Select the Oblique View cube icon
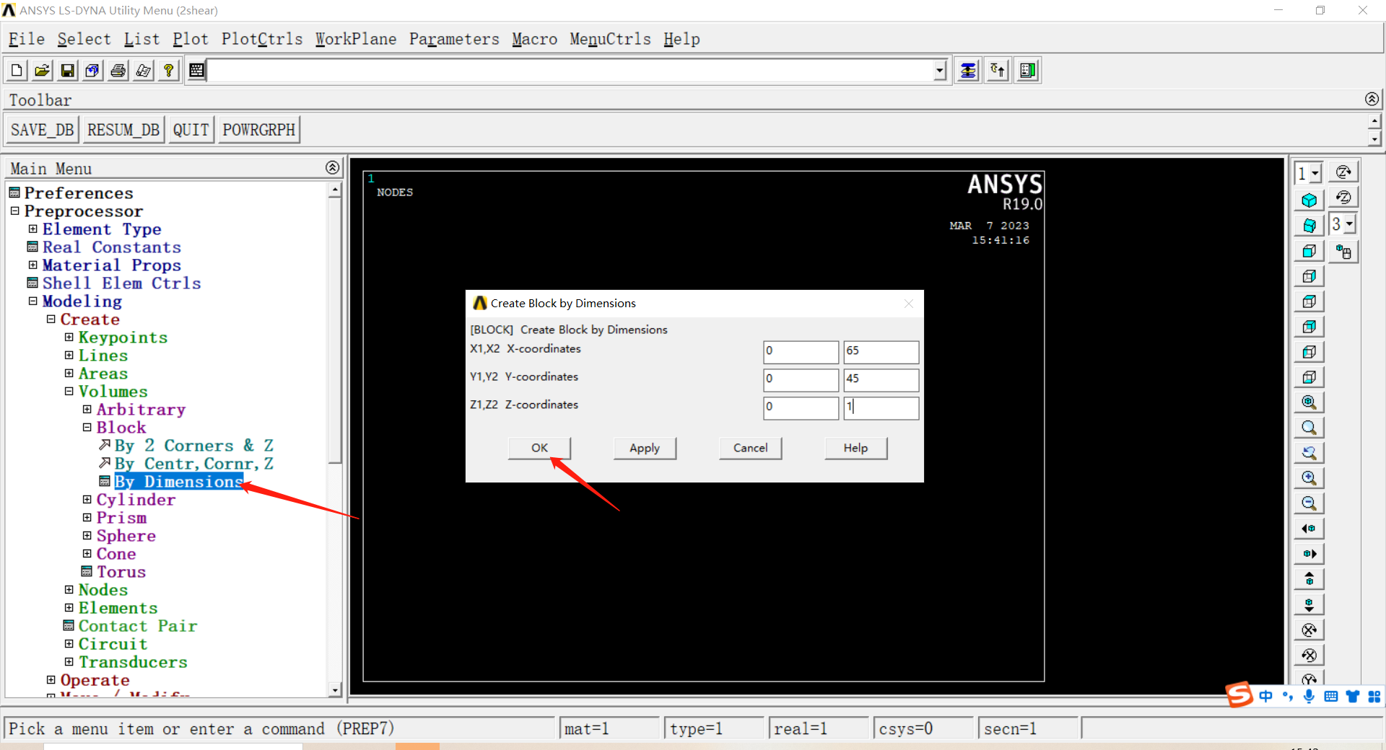1386x750 pixels. [1309, 226]
